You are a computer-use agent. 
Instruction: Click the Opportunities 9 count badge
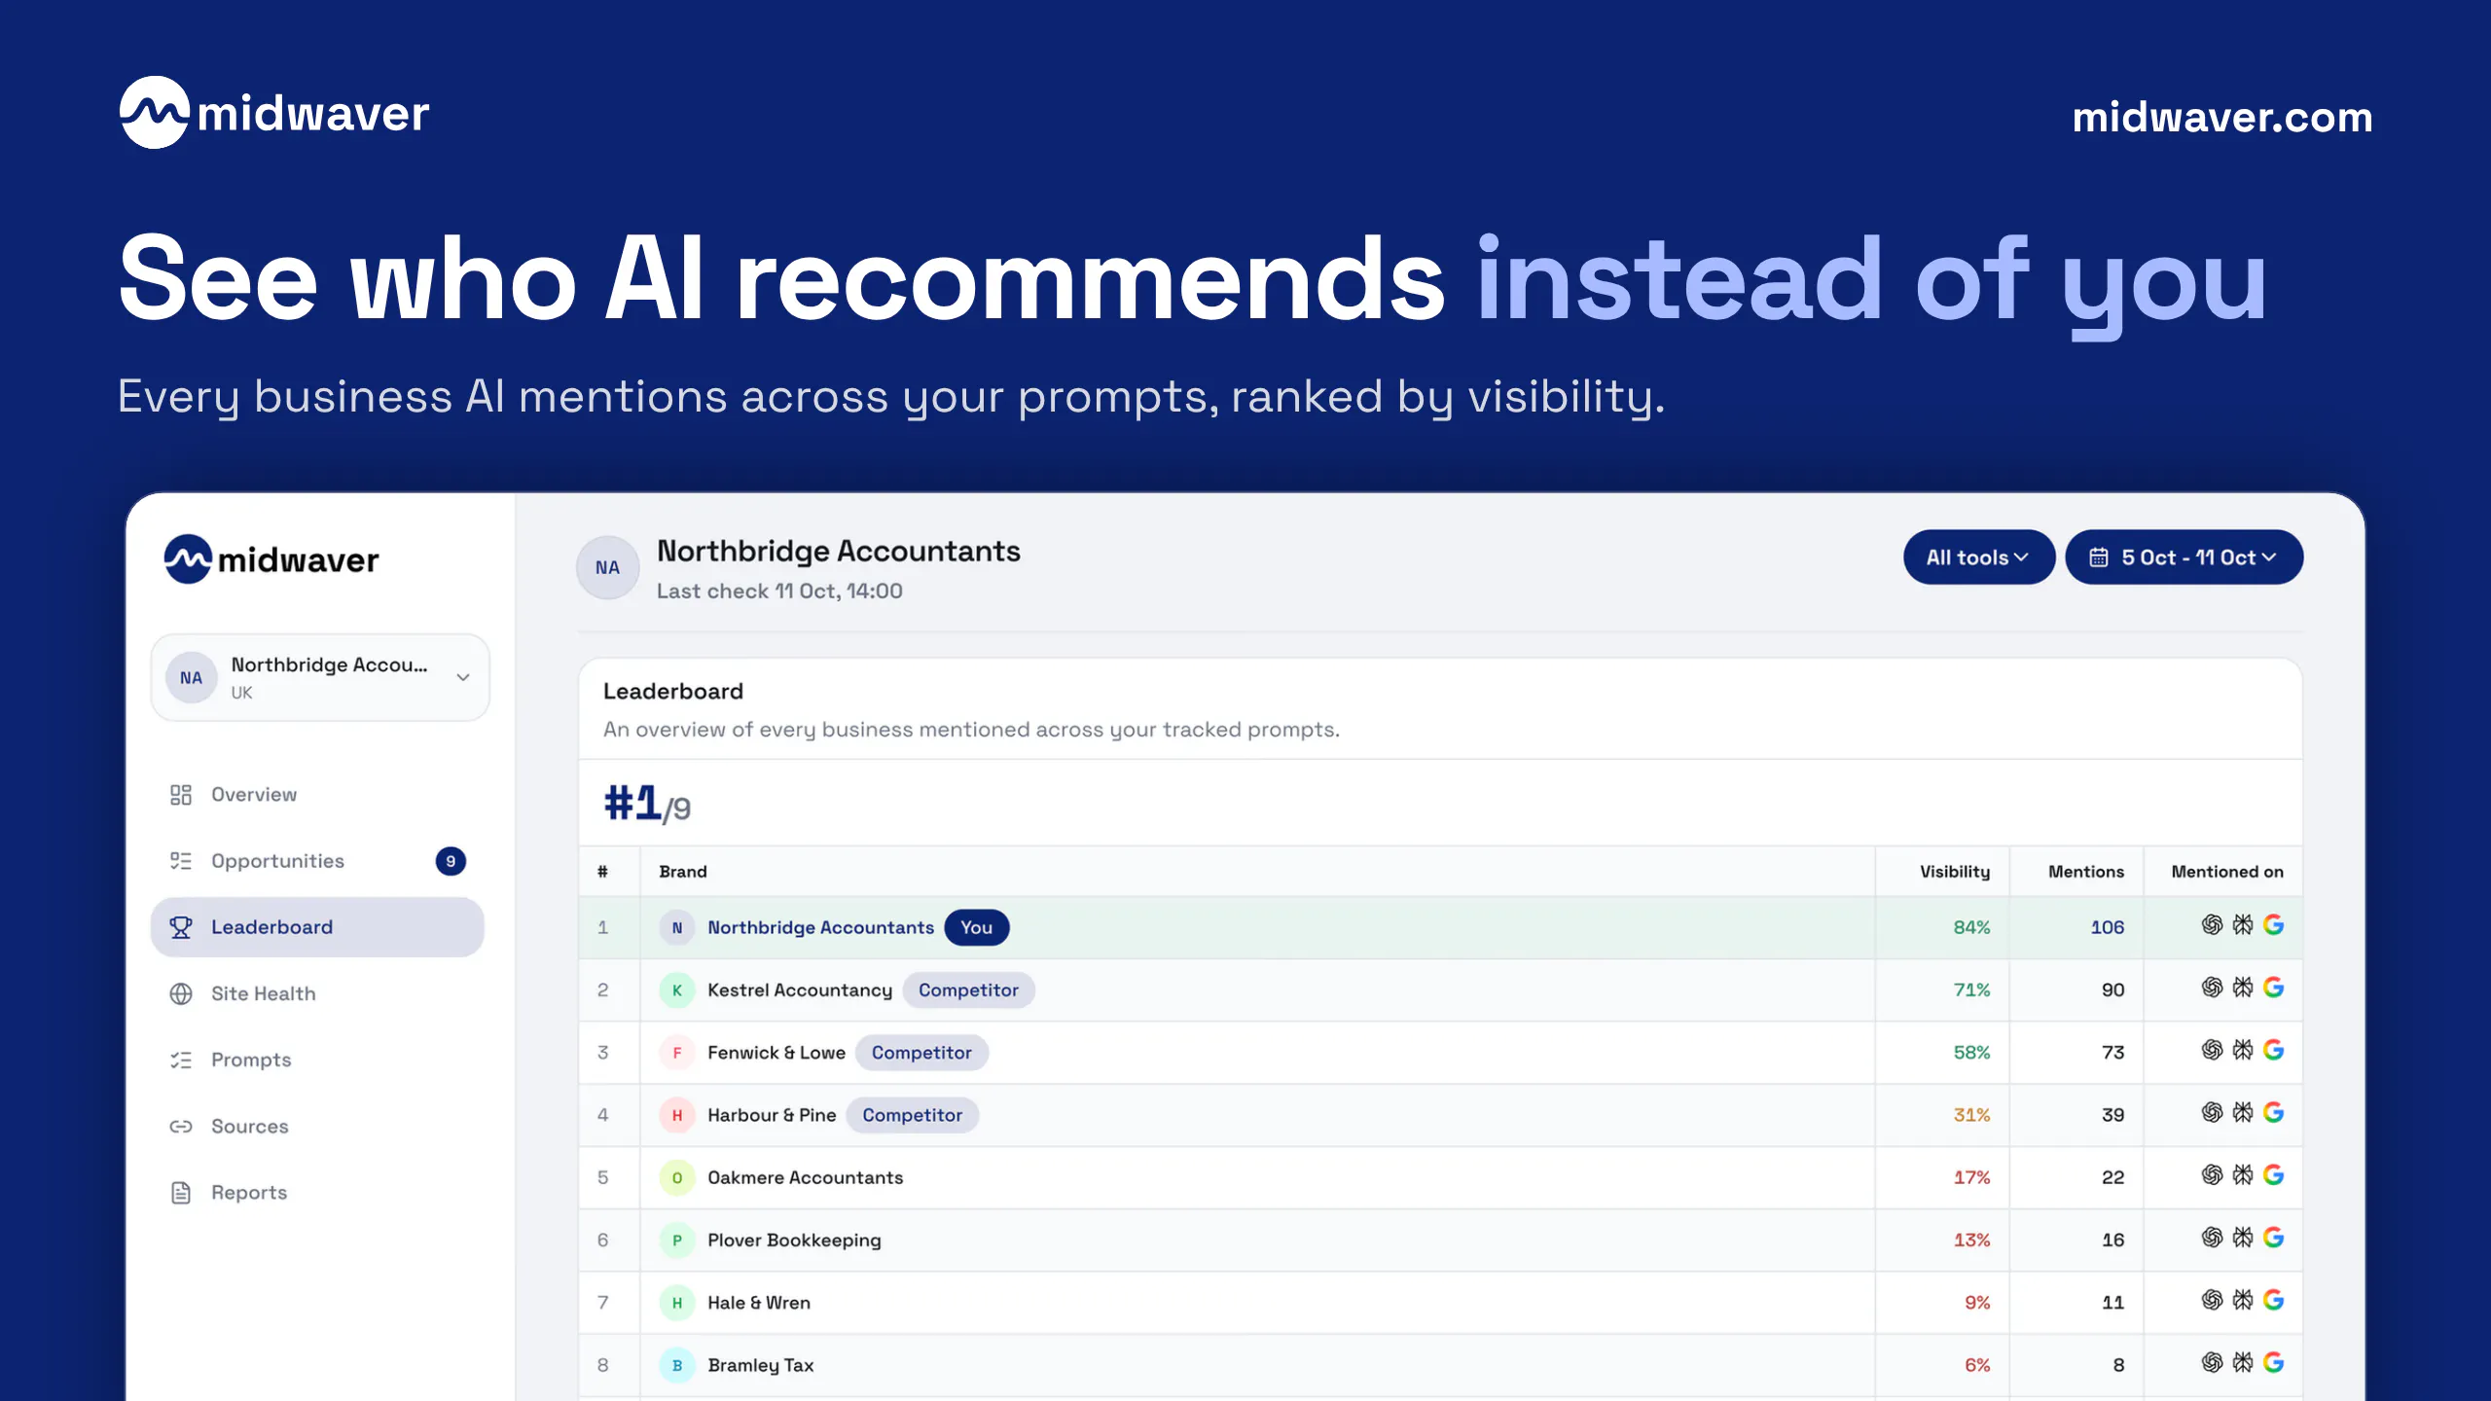click(451, 861)
